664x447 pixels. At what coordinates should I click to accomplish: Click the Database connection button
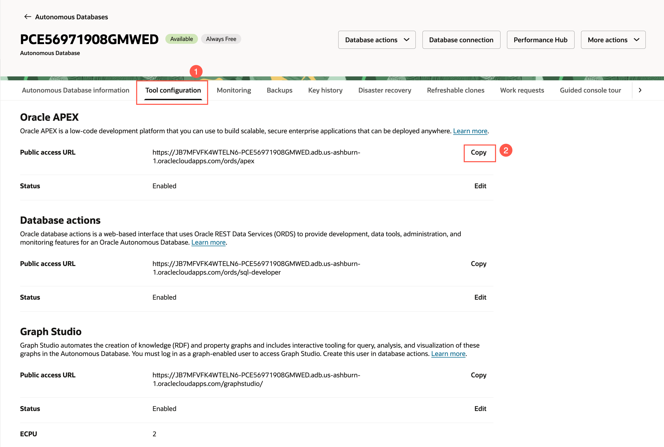[x=461, y=40]
